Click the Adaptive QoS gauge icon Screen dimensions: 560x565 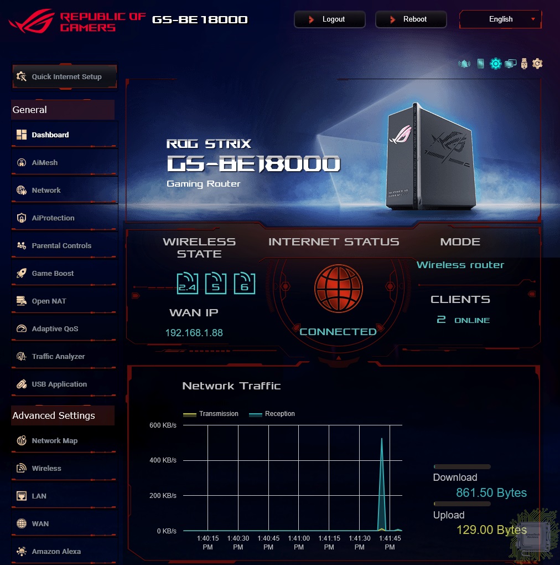22,328
